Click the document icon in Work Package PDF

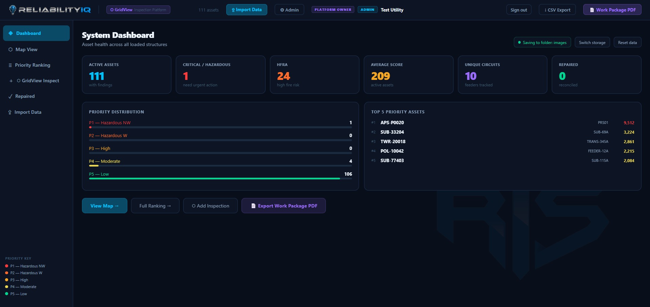click(592, 10)
